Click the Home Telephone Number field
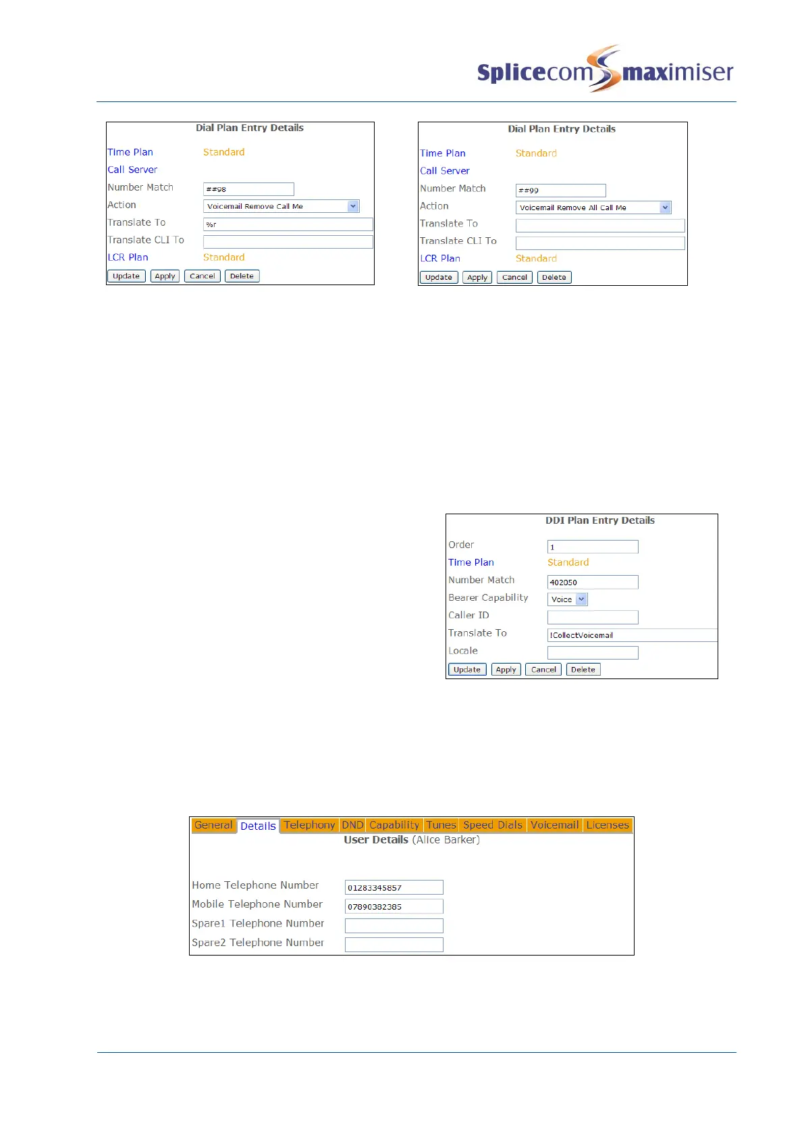The width and height of the screenshot is (804, 1138). pyautogui.click(x=394, y=887)
